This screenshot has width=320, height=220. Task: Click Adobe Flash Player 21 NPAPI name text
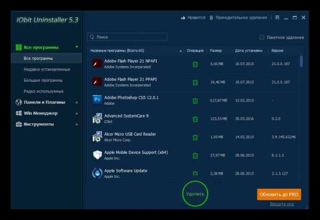[131, 61]
